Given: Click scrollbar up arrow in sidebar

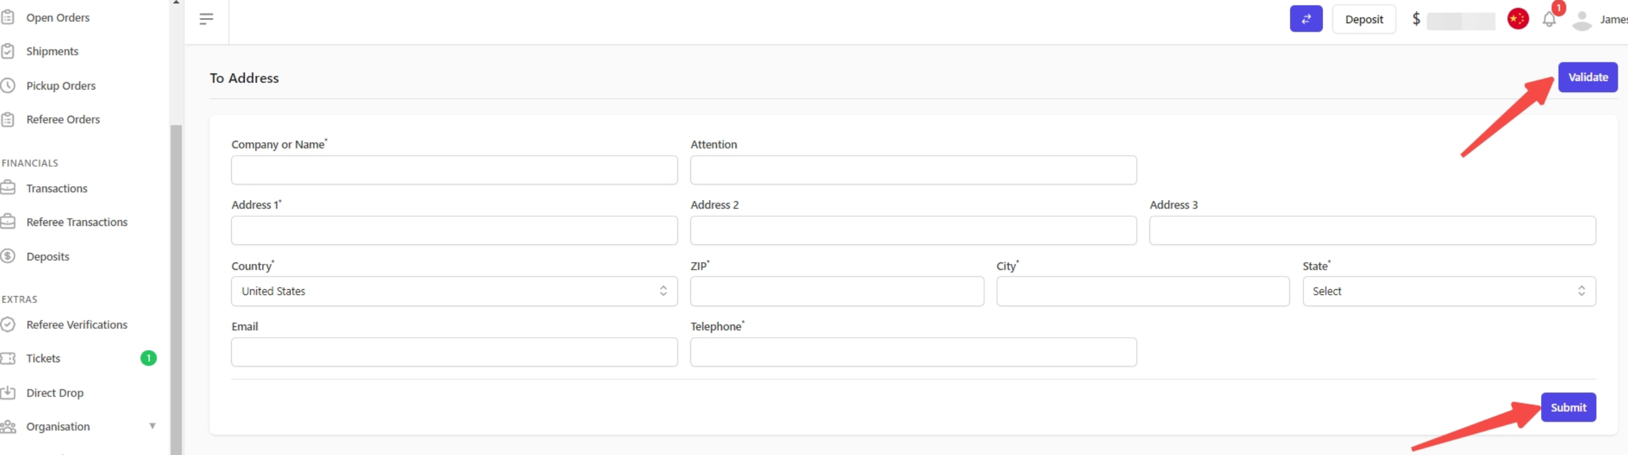Looking at the screenshot, I should (176, 3).
